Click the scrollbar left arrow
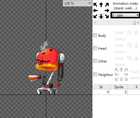 coord(95,22)
